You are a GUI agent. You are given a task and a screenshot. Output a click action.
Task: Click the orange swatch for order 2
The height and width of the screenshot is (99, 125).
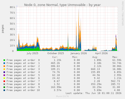coord(4,66)
